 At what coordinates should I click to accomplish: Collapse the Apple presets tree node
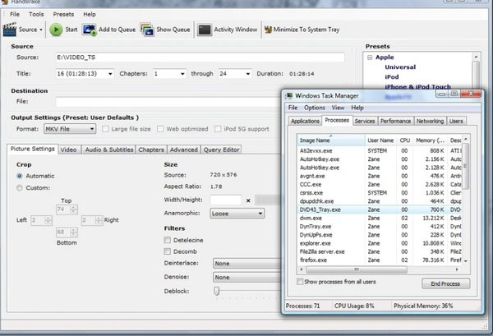369,59
